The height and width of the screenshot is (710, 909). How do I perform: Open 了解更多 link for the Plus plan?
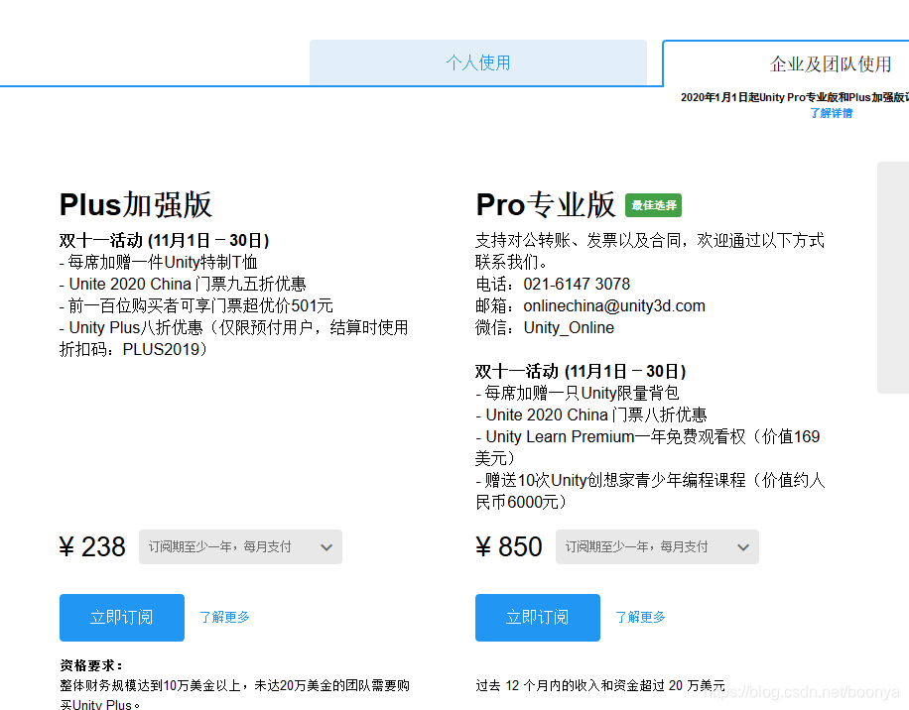(224, 618)
